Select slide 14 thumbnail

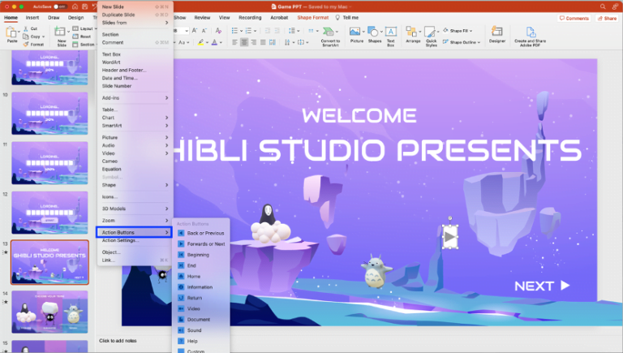(x=50, y=312)
